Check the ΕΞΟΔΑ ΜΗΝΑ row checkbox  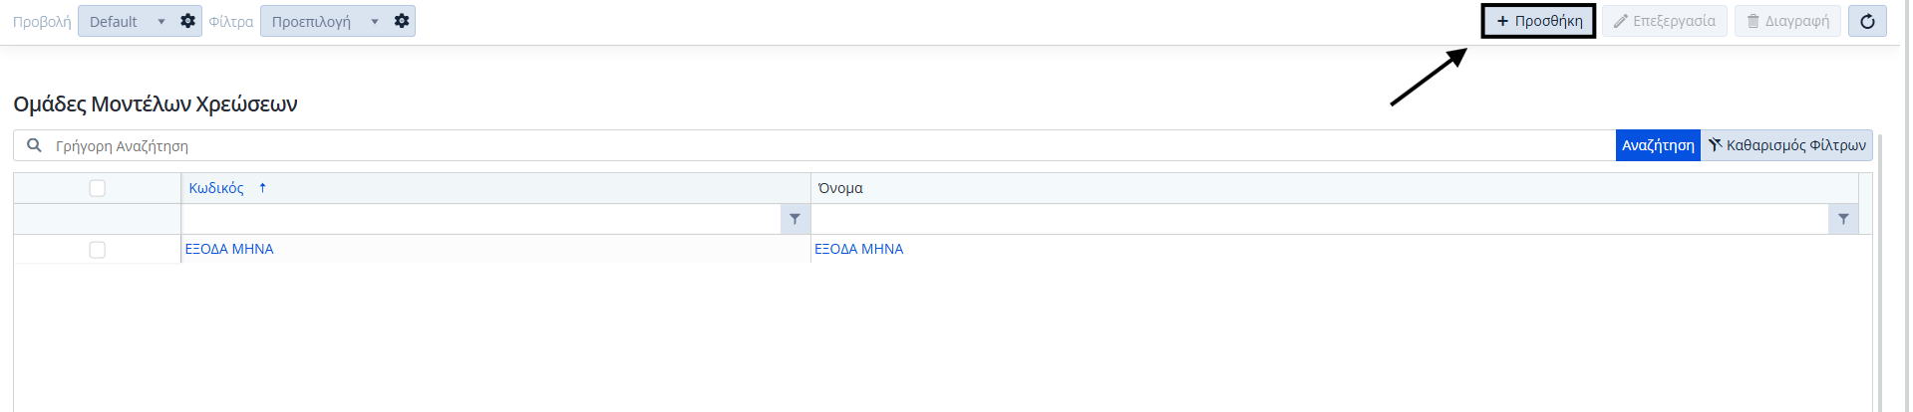click(97, 250)
